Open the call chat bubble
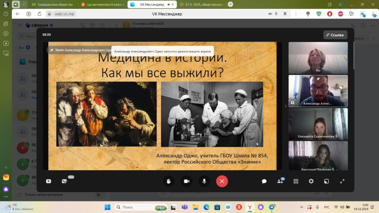Screen dimensions: 379x213 tap(264, 182)
